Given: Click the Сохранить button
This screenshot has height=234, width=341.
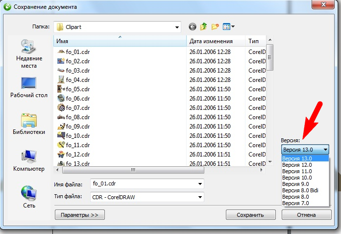Looking at the screenshot, I should tap(250, 215).
